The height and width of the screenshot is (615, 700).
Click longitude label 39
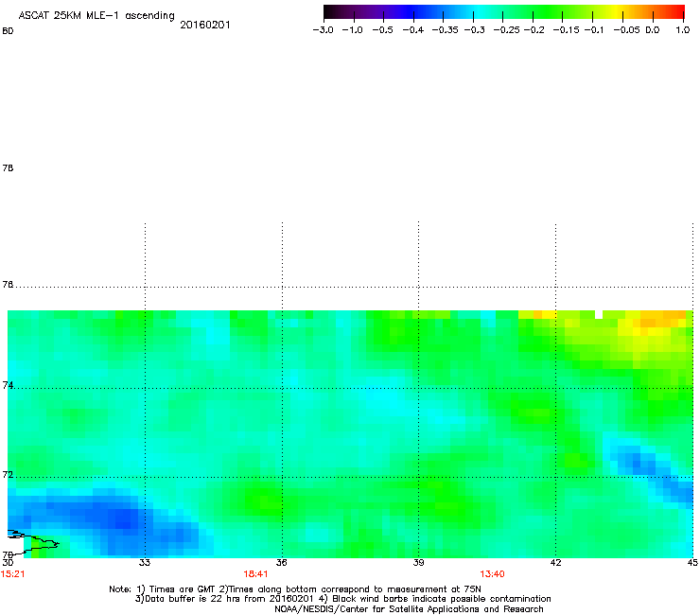click(x=418, y=563)
